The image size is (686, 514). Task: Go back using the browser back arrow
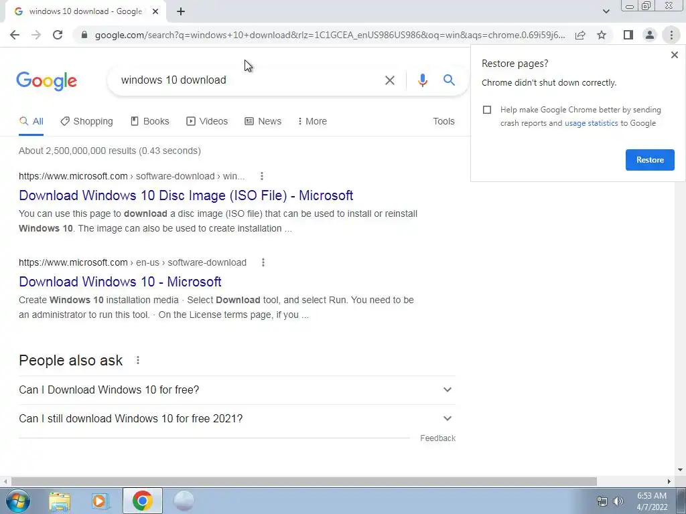tap(15, 35)
